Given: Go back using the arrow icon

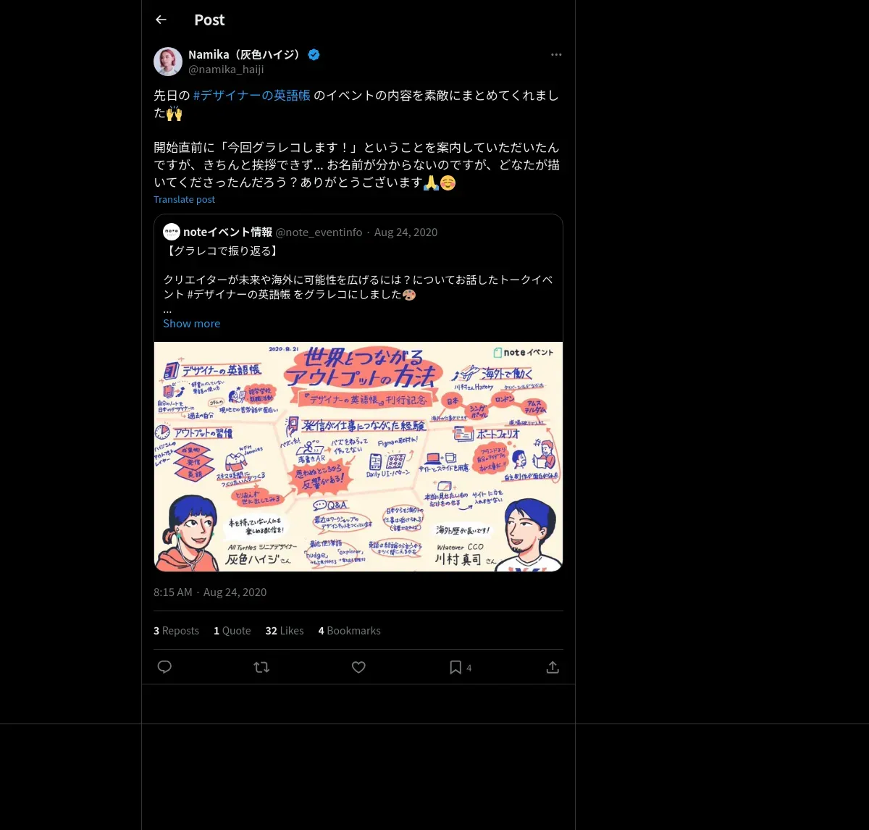Looking at the screenshot, I should pos(161,20).
